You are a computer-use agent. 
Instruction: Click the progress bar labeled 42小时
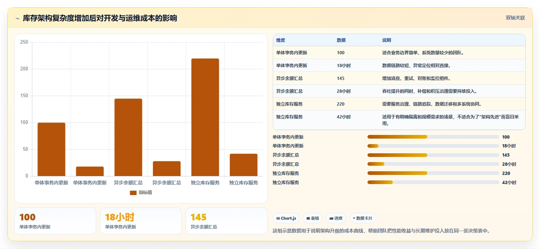[433, 182]
